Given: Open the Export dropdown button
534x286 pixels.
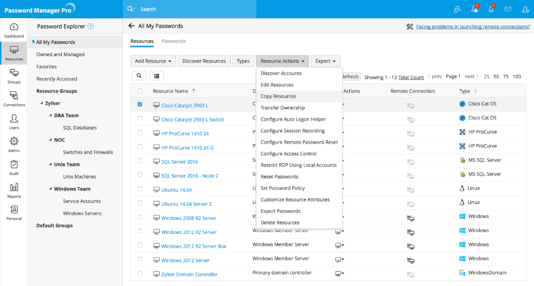Looking at the screenshot, I should click(x=325, y=61).
